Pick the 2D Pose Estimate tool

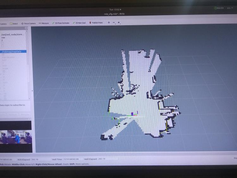pyautogui.click(x=61, y=23)
